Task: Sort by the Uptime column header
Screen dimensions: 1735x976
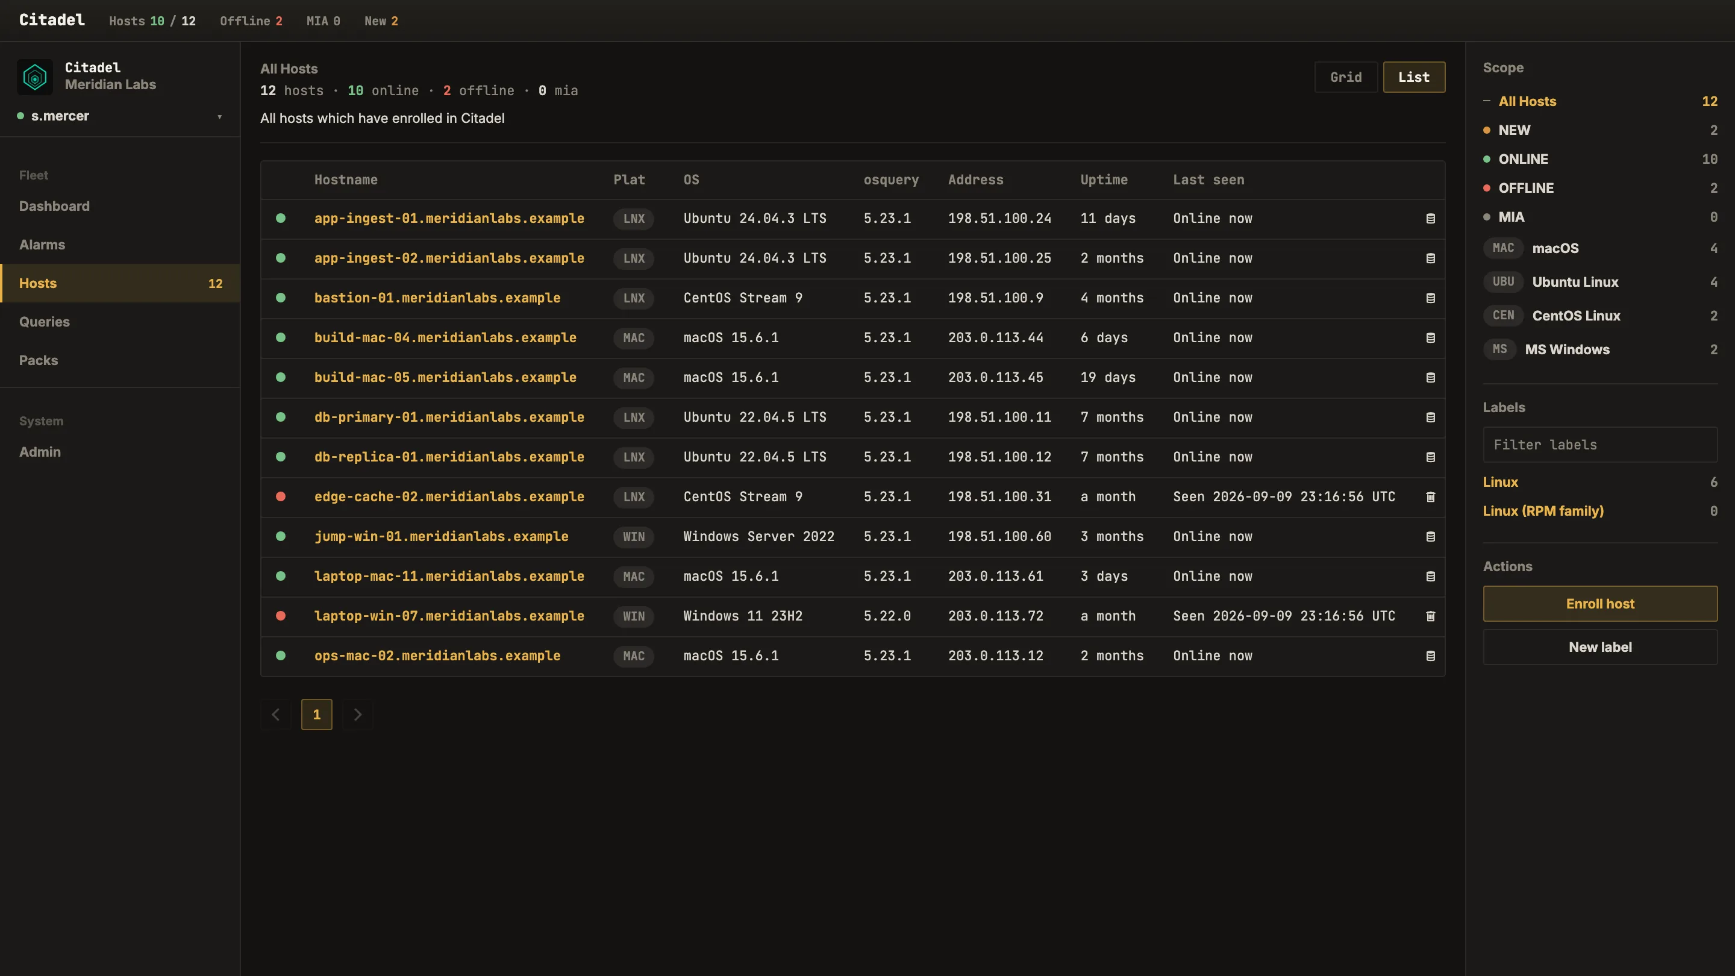Action: pos(1104,180)
